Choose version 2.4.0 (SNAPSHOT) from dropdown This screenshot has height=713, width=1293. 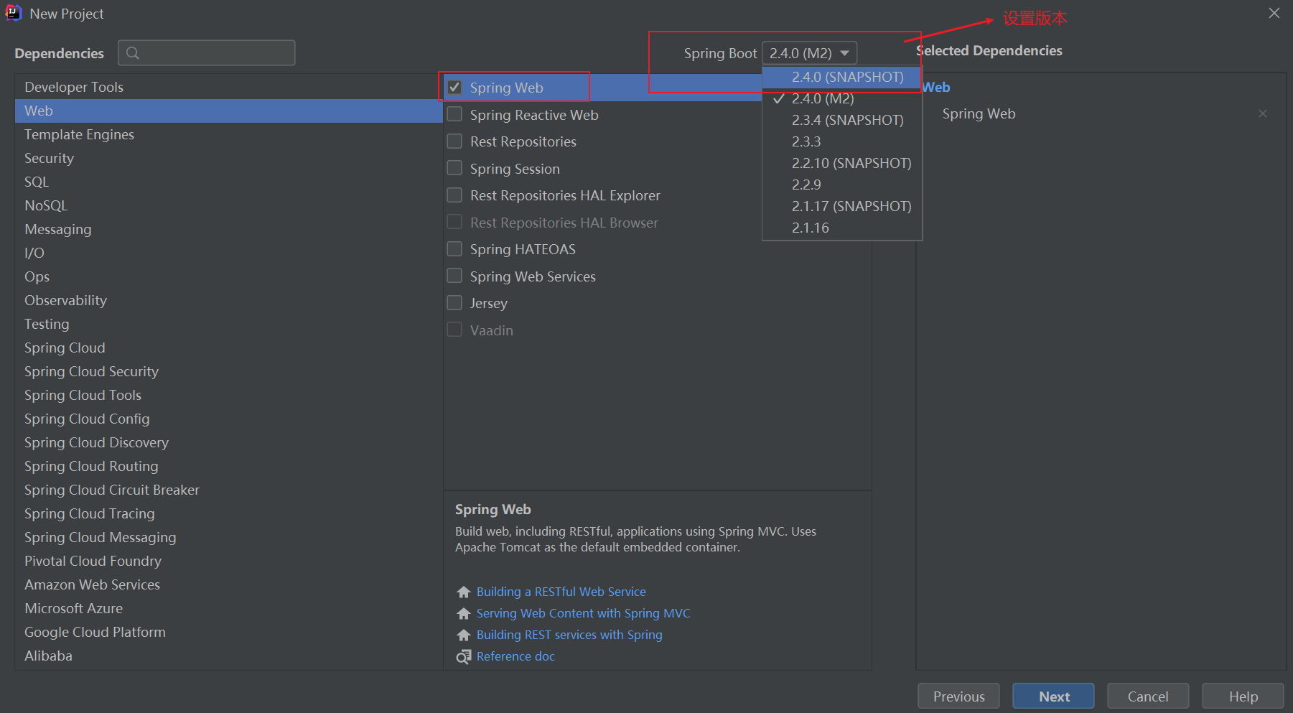[x=841, y=77]
